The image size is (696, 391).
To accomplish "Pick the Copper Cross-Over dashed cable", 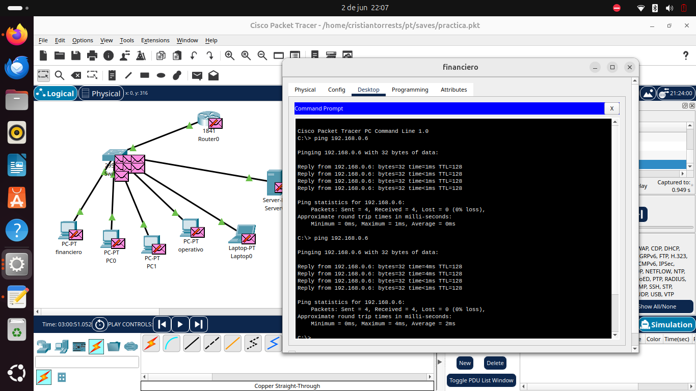I will point(212,344).
